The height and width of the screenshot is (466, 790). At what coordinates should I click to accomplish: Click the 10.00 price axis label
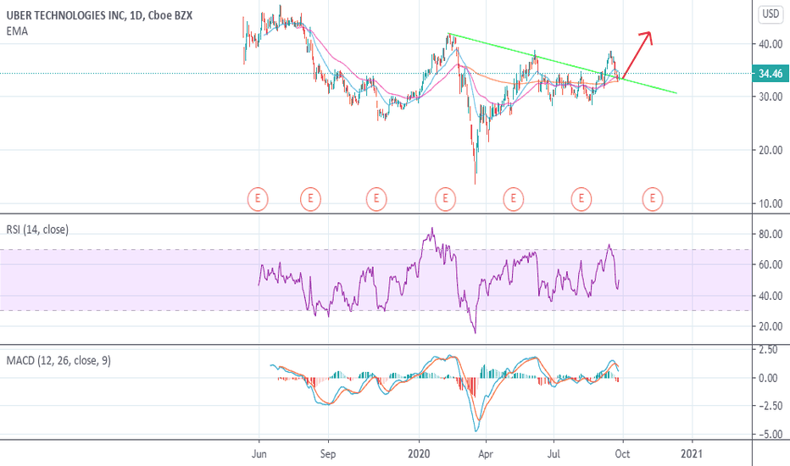coord(771,204)
